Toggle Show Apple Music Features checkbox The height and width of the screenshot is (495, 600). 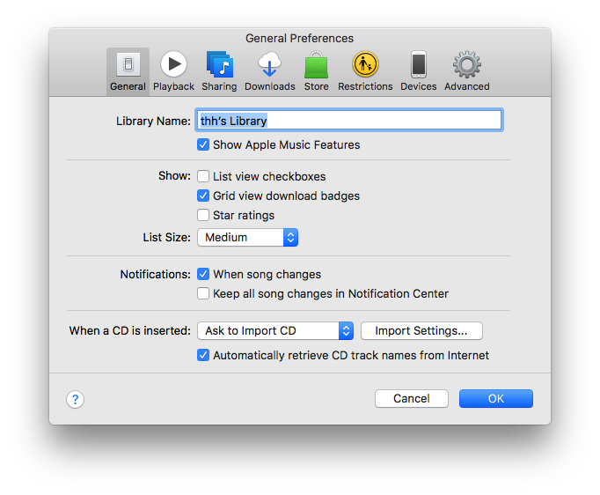(203, 144)
